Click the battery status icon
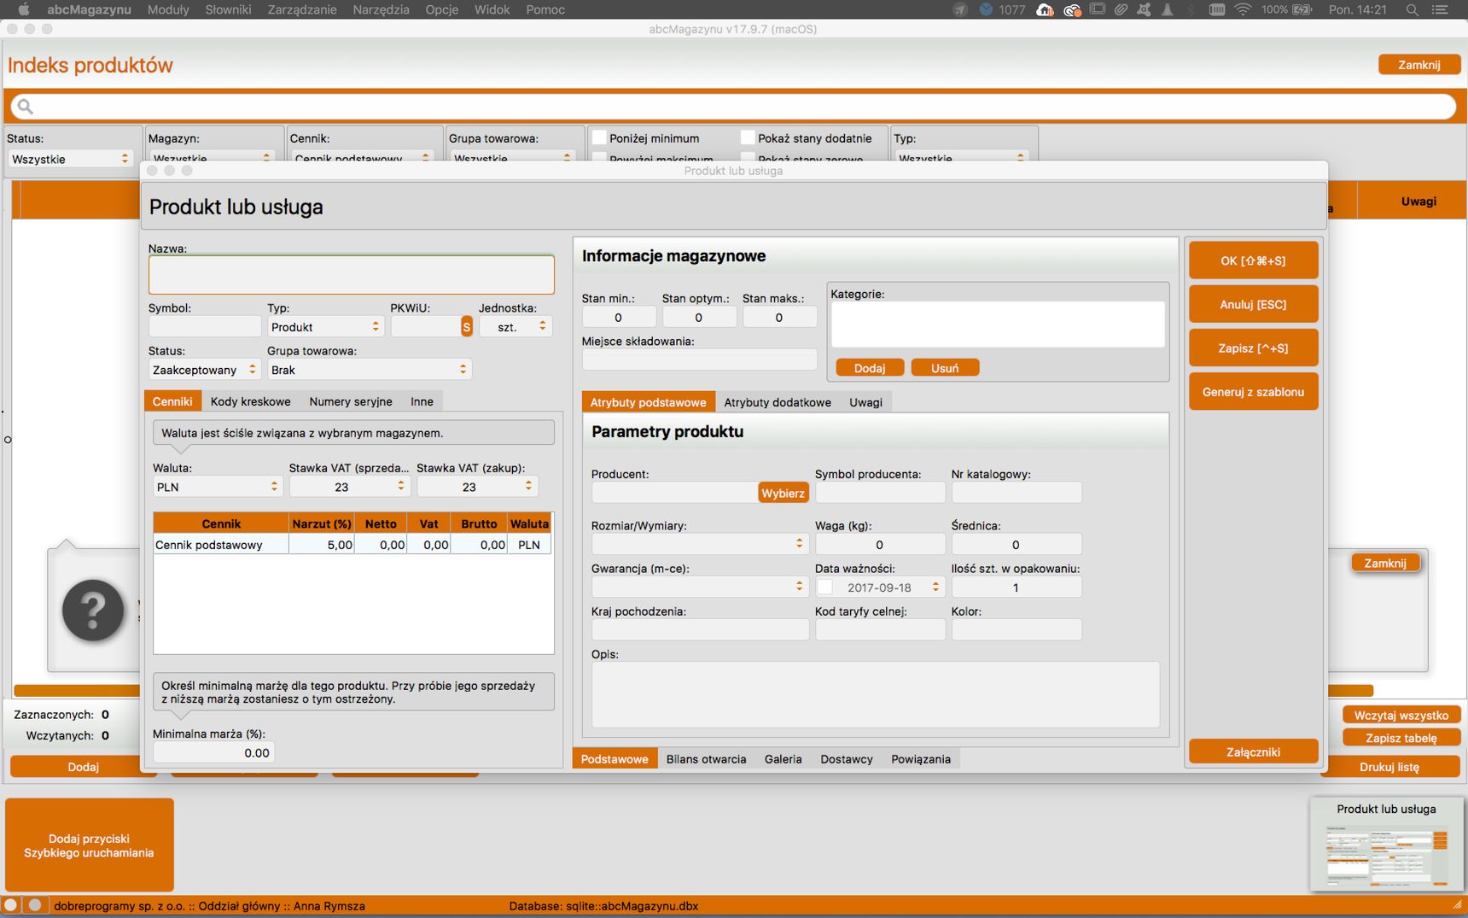 [x=1302, y=9]
